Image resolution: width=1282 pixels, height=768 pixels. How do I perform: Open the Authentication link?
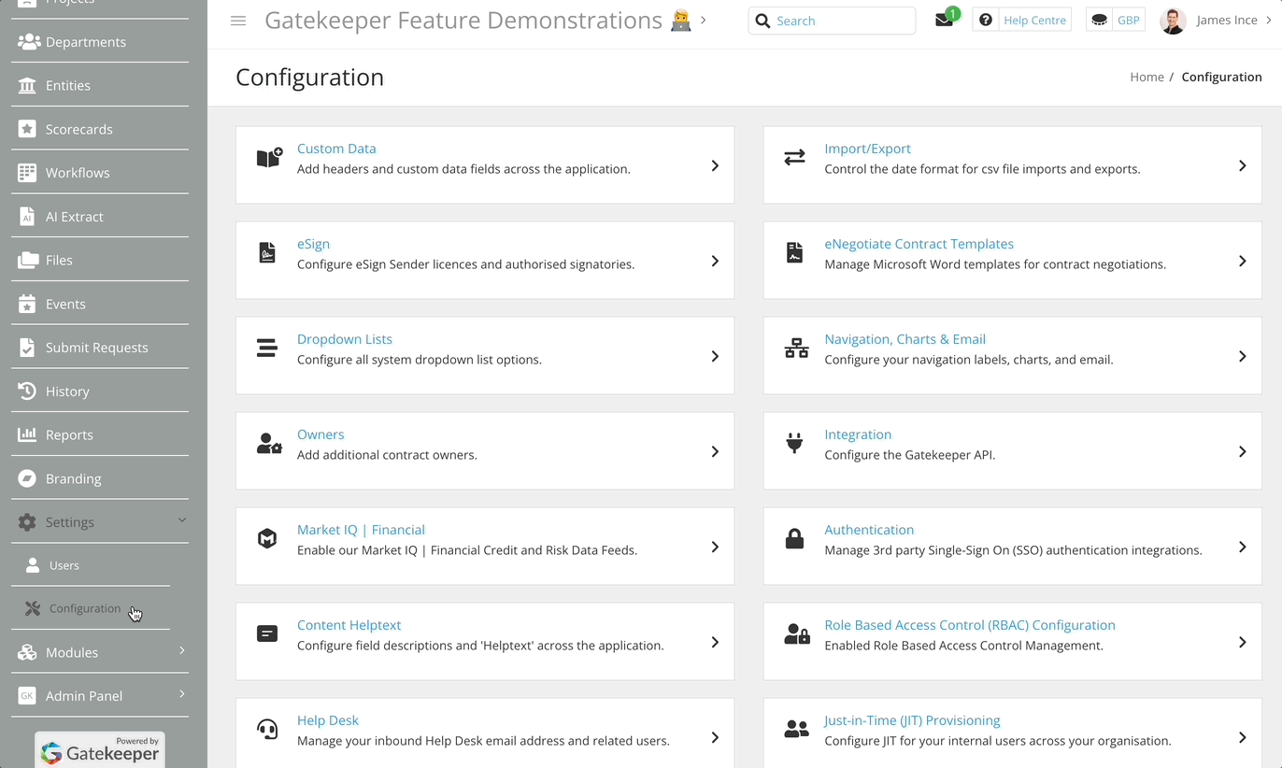[869, 530]
